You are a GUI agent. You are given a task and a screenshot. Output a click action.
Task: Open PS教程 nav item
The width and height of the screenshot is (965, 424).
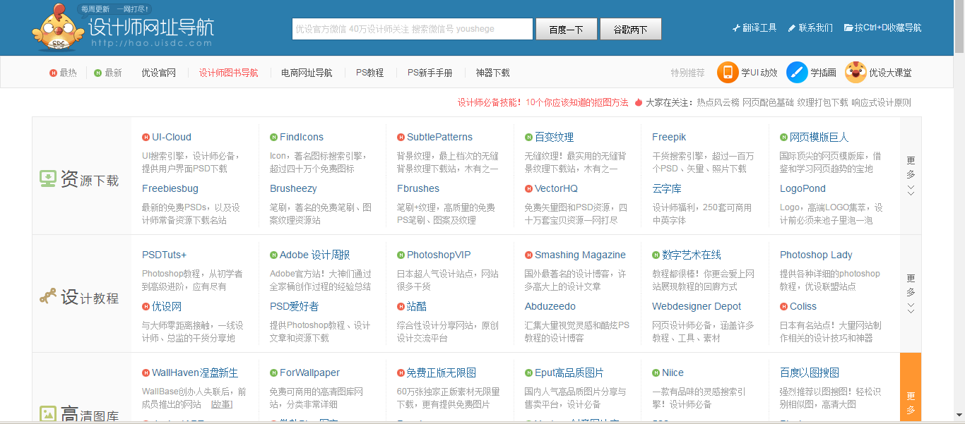(369, 73)
